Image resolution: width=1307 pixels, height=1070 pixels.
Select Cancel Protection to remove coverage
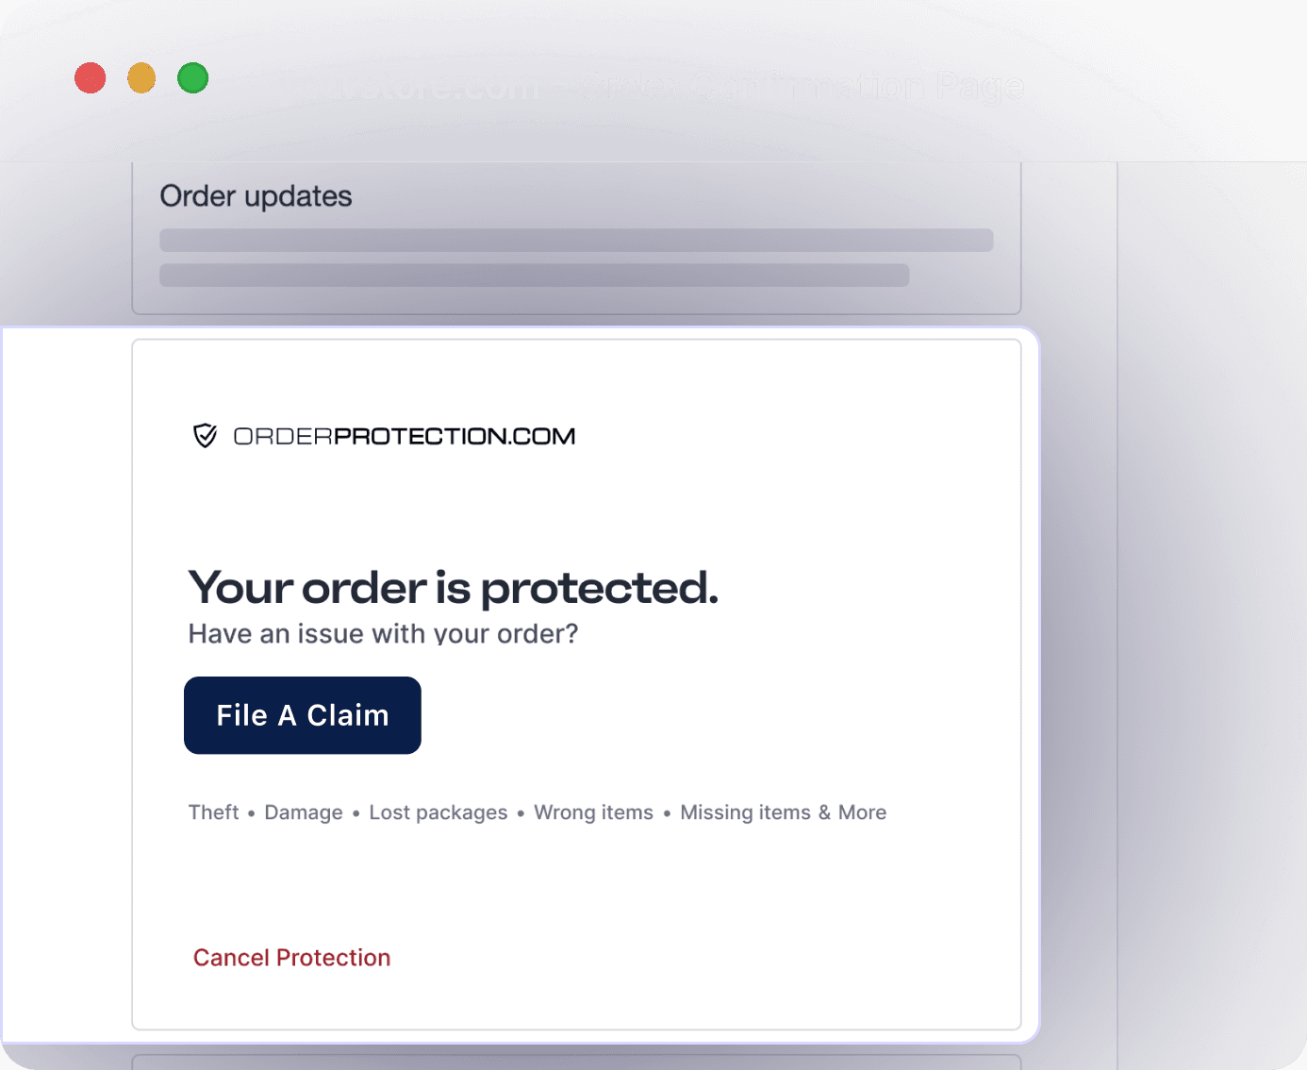pyautogui.click(x=291, y=957)
